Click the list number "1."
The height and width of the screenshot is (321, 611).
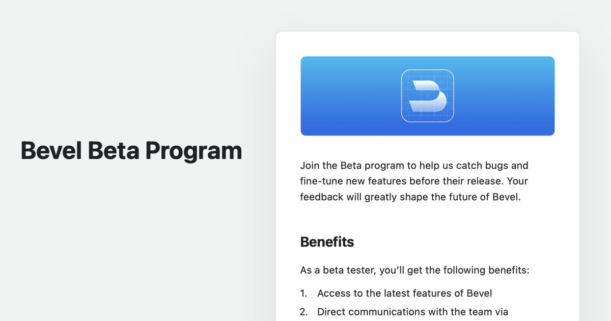[304, 293]
